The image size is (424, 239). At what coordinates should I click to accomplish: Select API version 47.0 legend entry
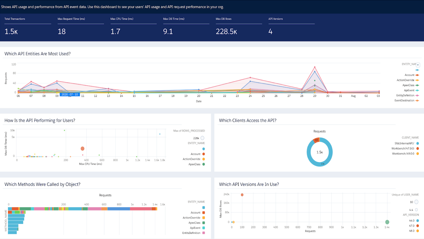[414, 226]
